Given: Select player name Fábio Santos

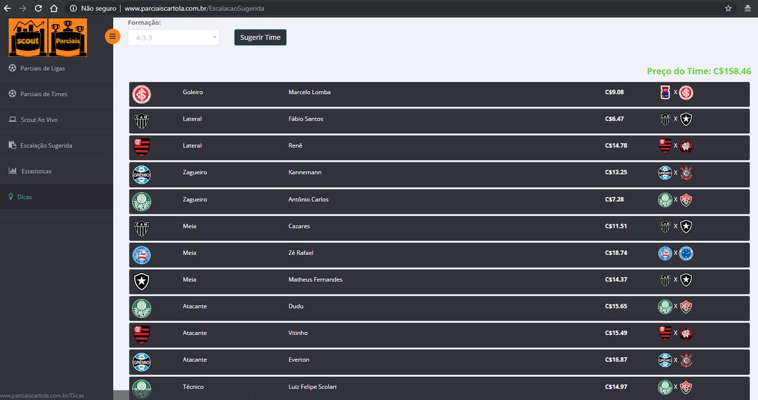Looking at the screenshot, I should click(x=306, y=119).
